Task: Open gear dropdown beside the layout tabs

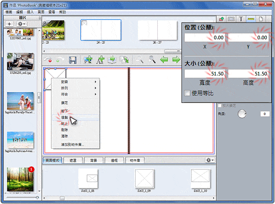Action: [x=210, y=160]
